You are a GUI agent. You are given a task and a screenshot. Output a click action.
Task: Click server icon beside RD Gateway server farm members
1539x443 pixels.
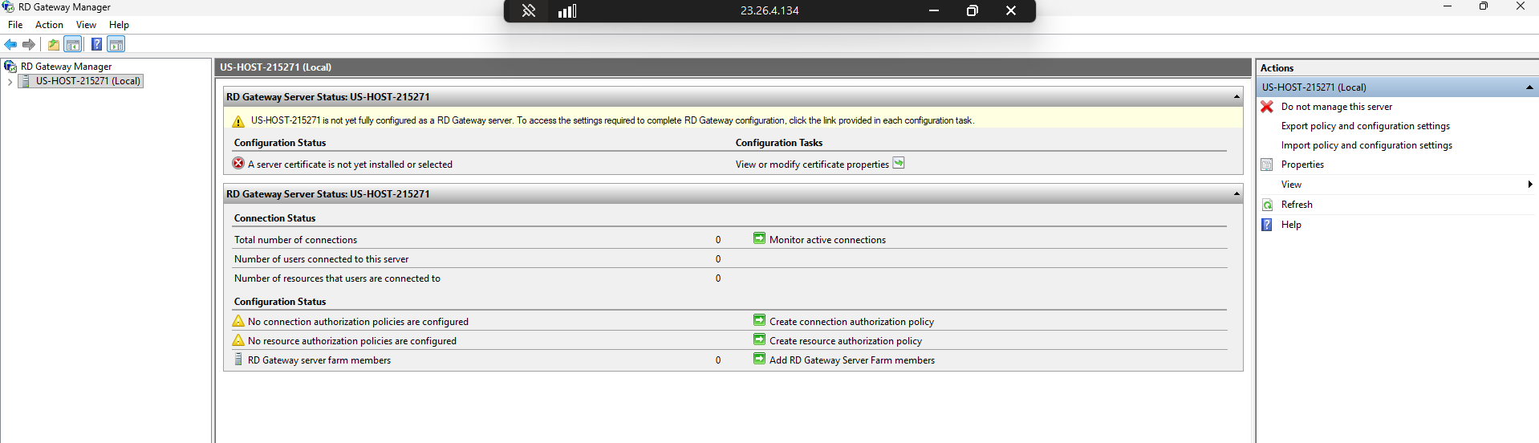[238, 360]
